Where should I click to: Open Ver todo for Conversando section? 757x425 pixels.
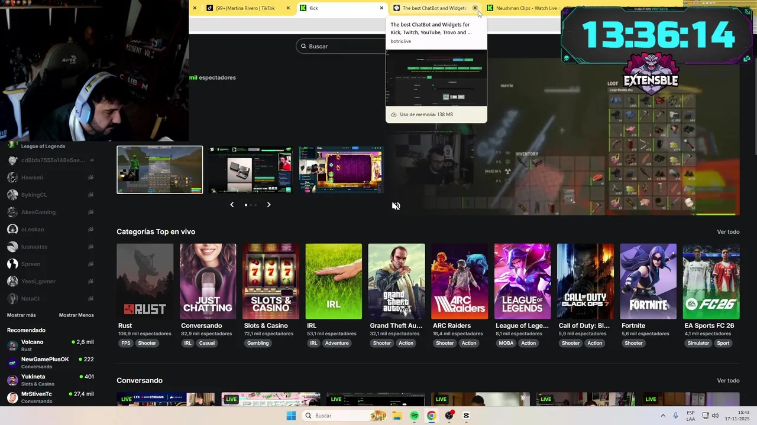(728, 381)
